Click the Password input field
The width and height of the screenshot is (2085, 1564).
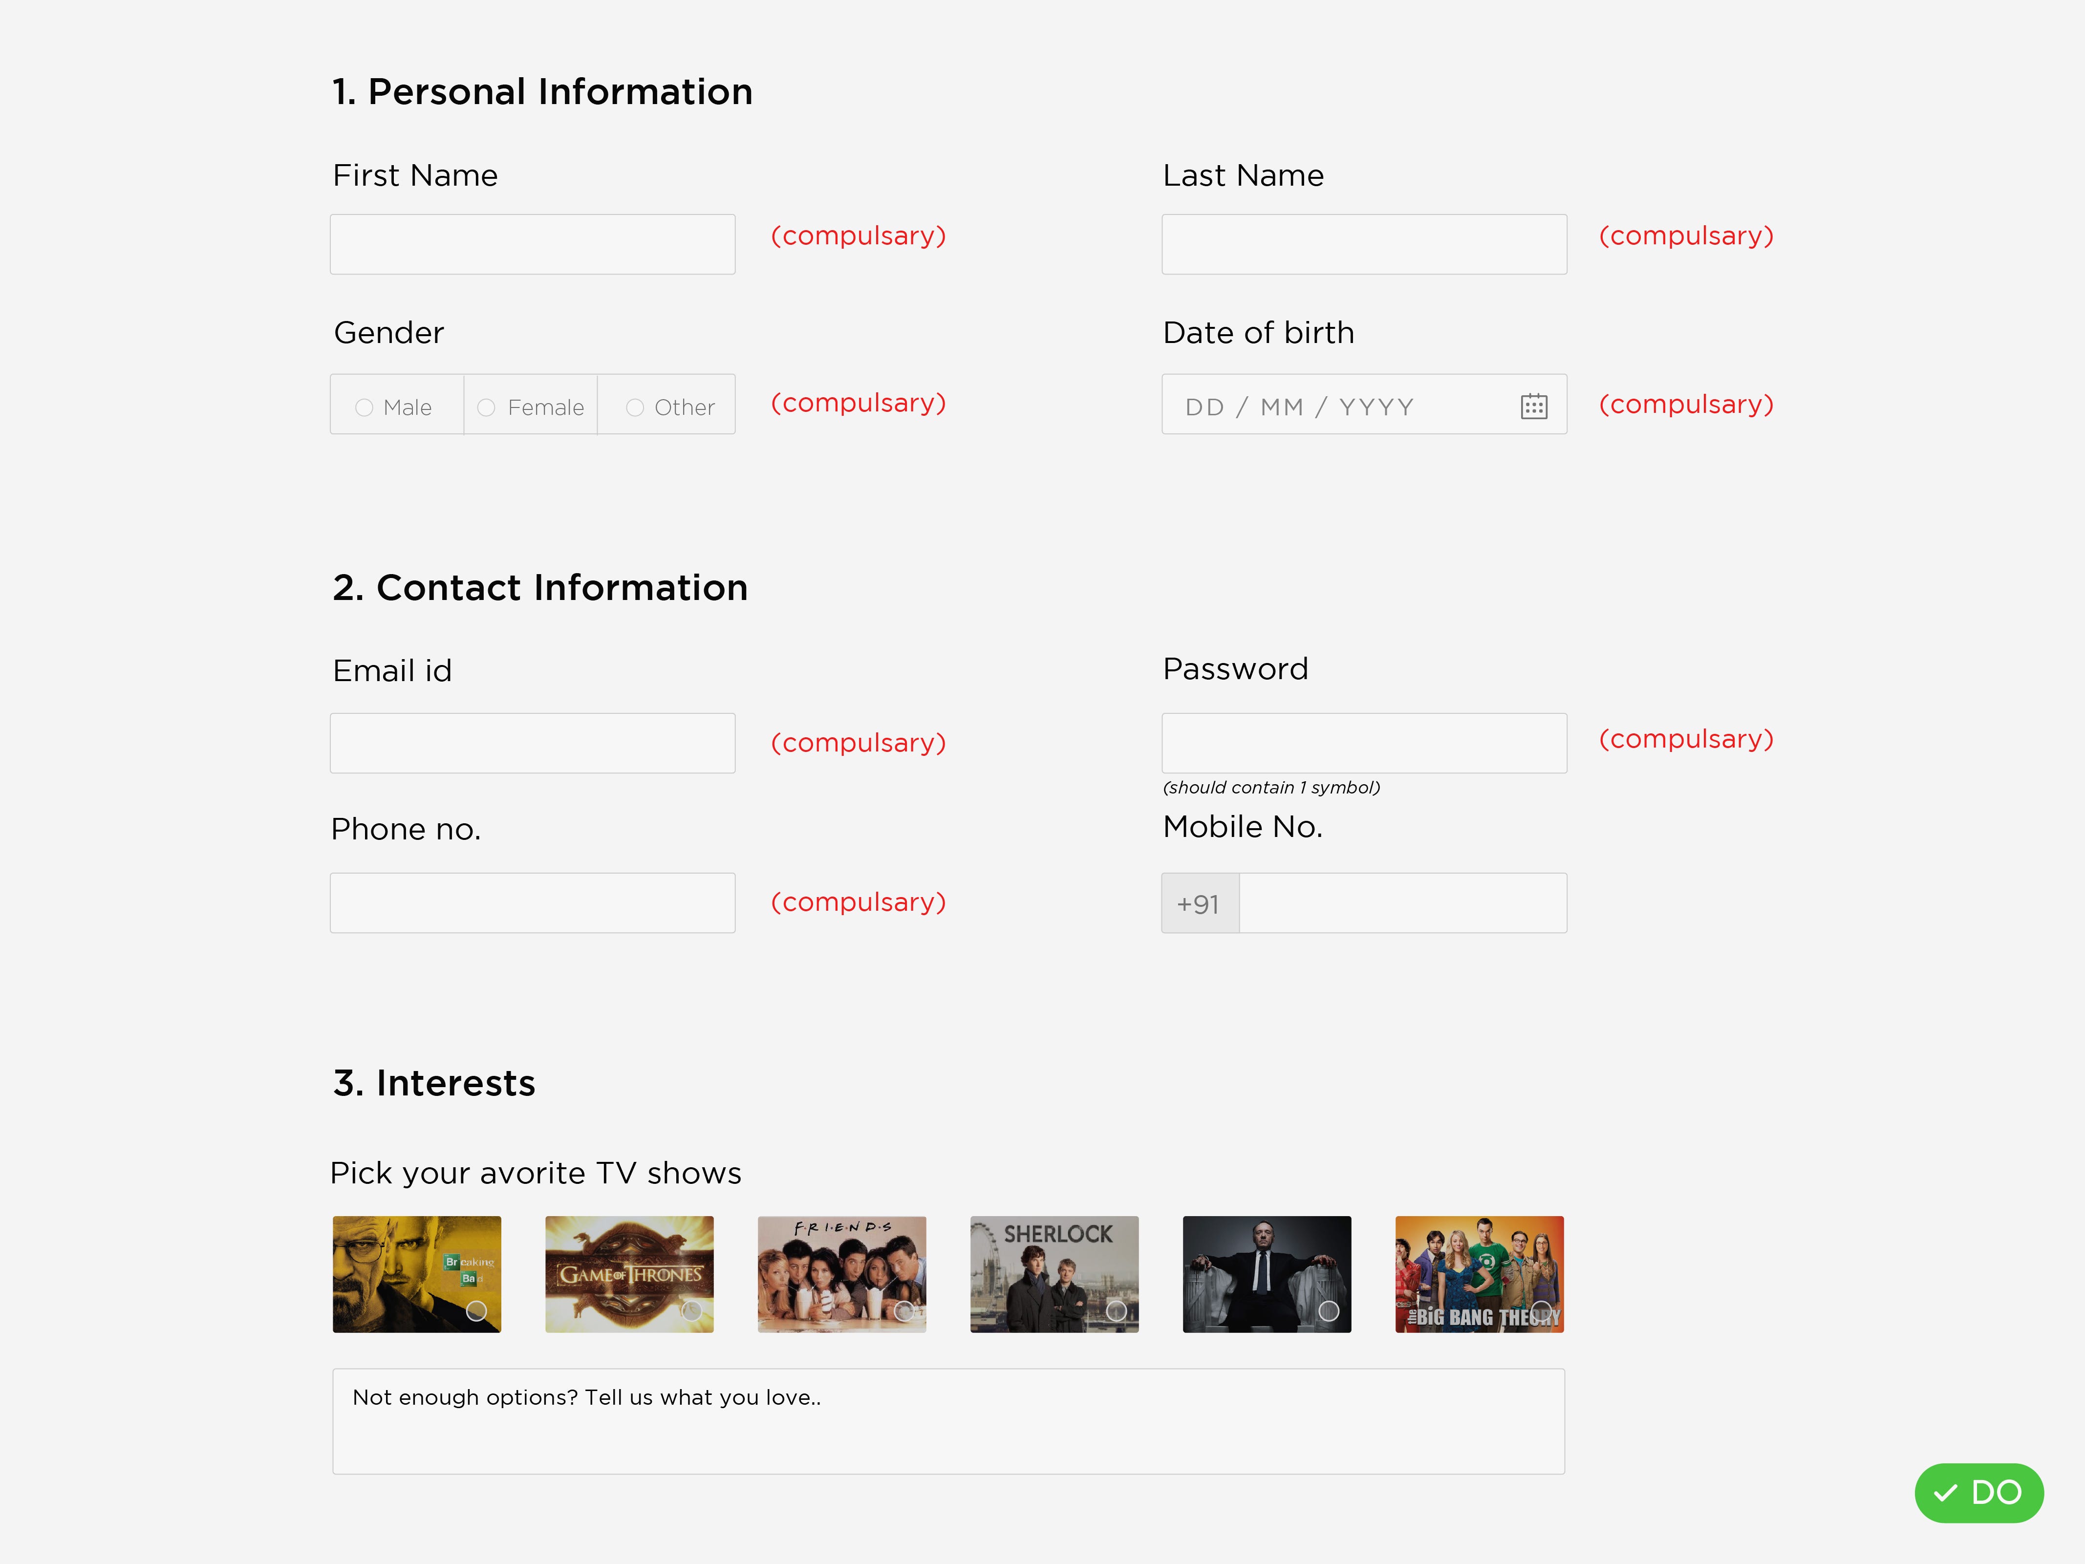pyautogui.click(x=1364, y=742)
